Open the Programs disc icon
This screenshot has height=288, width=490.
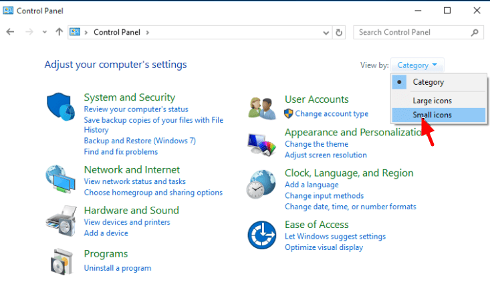click(x=62, y=261)
